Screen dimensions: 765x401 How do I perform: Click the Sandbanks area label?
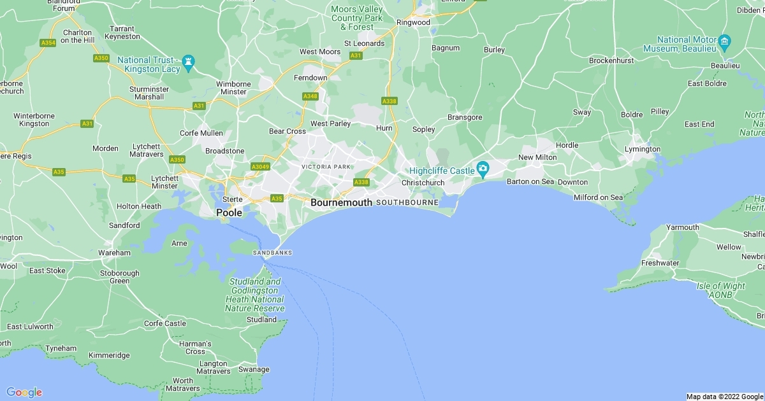[x=272, y=253]
